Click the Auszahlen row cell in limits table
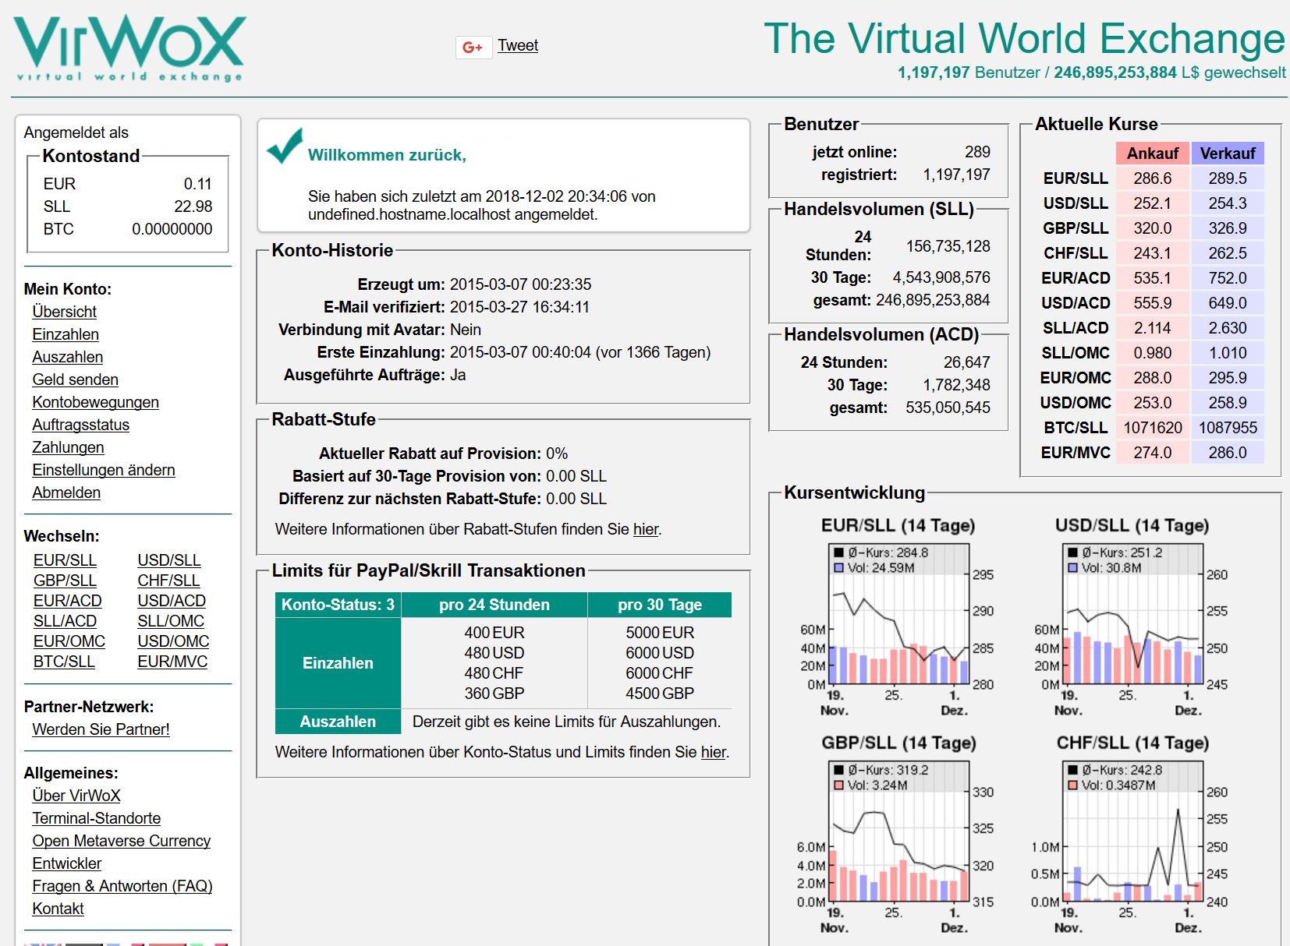This screenshot has height=946, width=1290. 338,722
